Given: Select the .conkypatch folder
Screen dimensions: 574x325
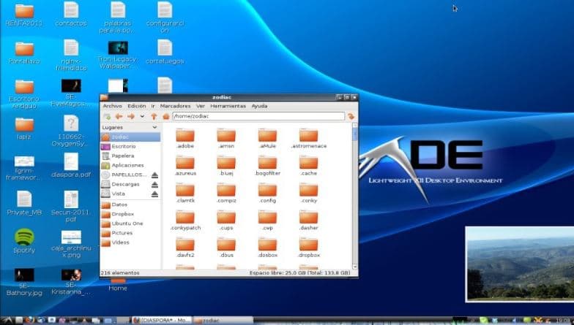Looking at the screenshot, I should [x=185, y=221].
